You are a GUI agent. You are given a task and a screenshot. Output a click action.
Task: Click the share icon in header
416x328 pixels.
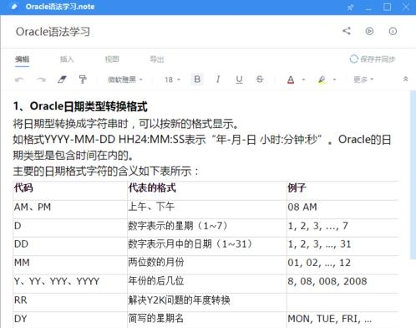tap(347, 31)
